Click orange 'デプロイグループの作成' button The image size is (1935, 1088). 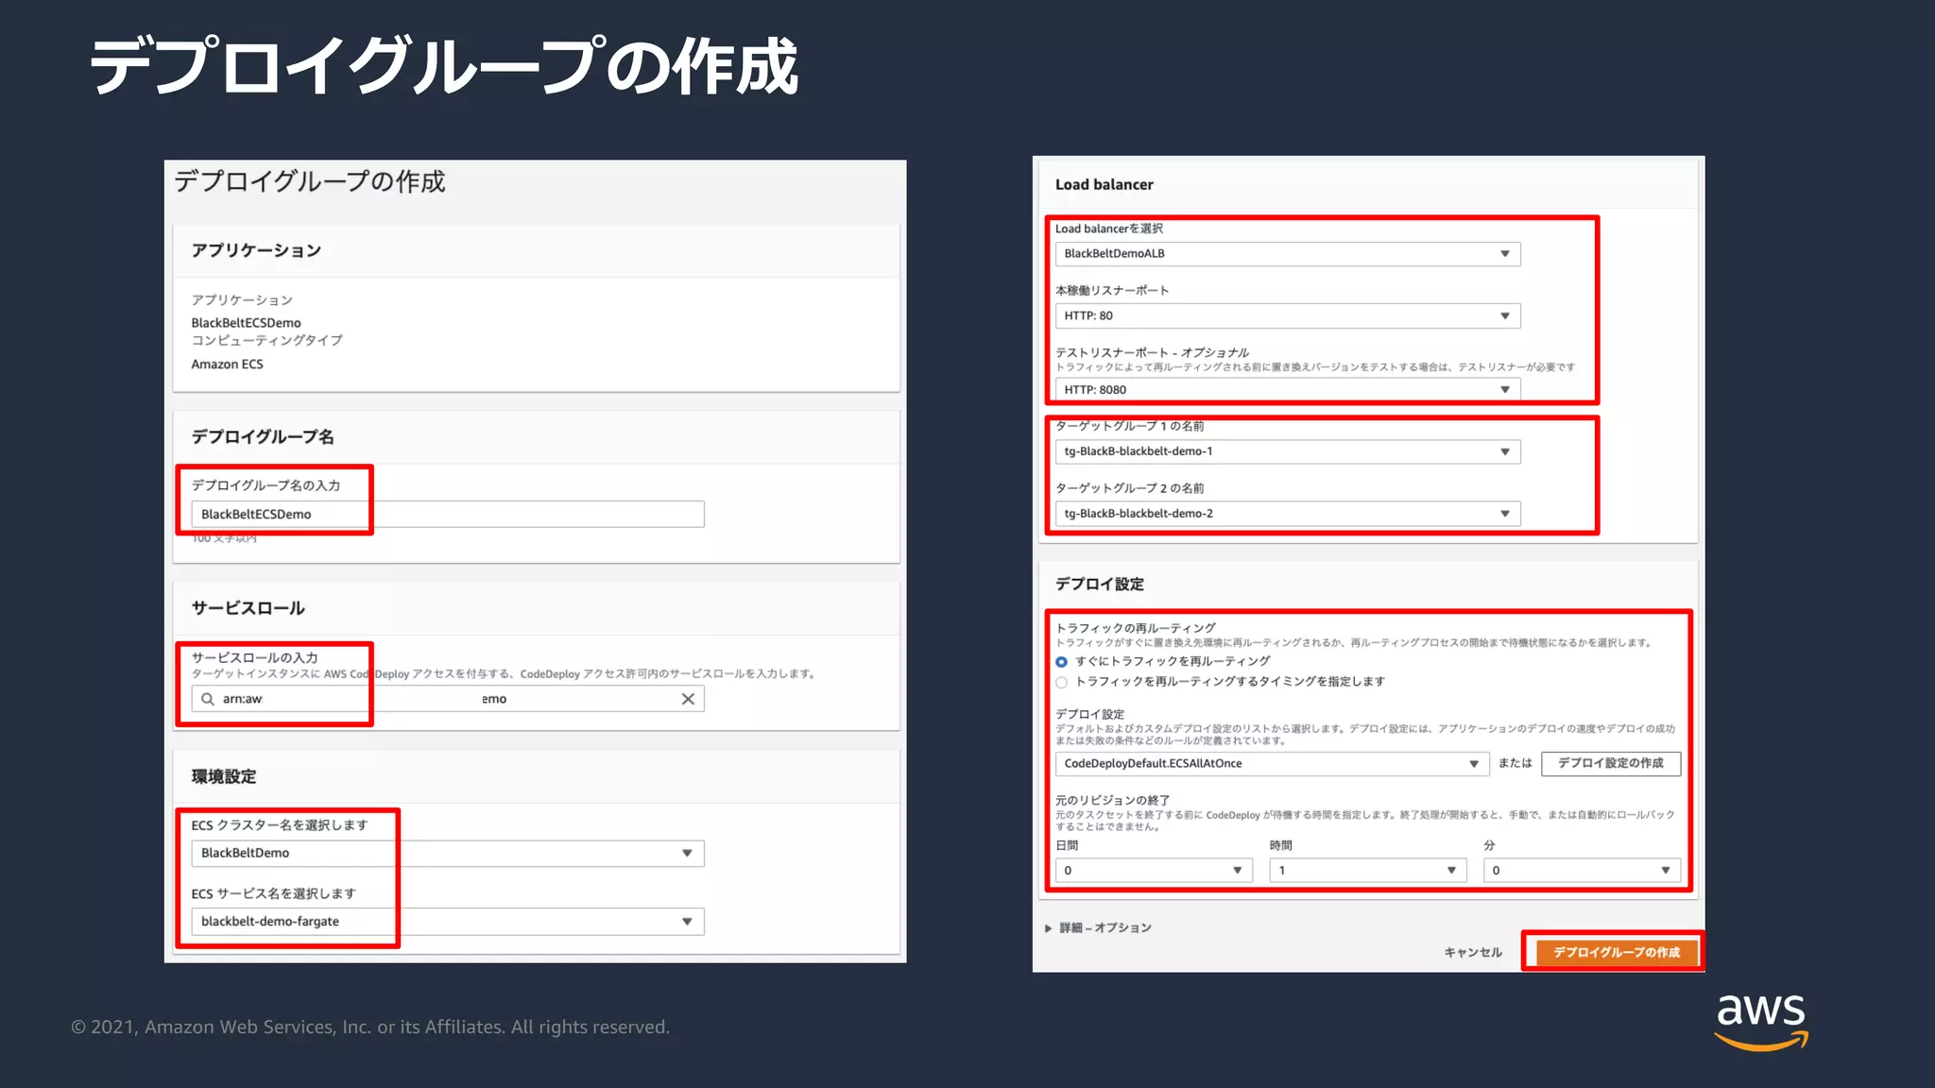tap(1617, 952)
